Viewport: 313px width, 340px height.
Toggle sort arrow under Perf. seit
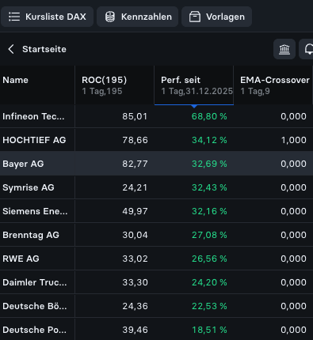194,106
